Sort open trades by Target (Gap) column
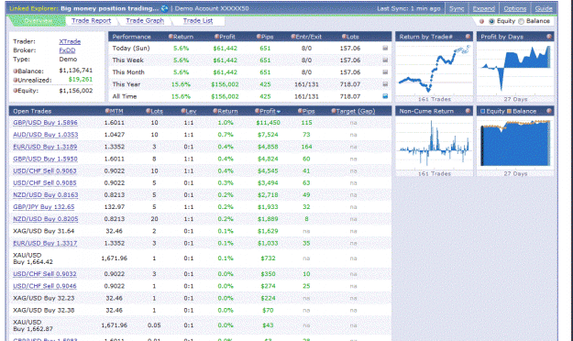Image resolution: width=573 pixels, height=341 pixels. pyautogui.click(x=355, y=111)
